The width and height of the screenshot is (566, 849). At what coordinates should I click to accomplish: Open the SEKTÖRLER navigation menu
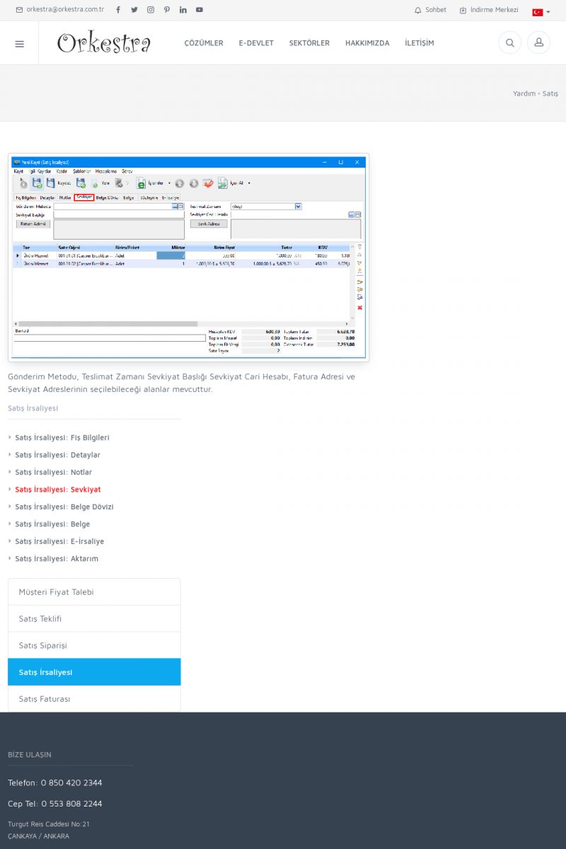pyautogui.click(x=309, y=43)
